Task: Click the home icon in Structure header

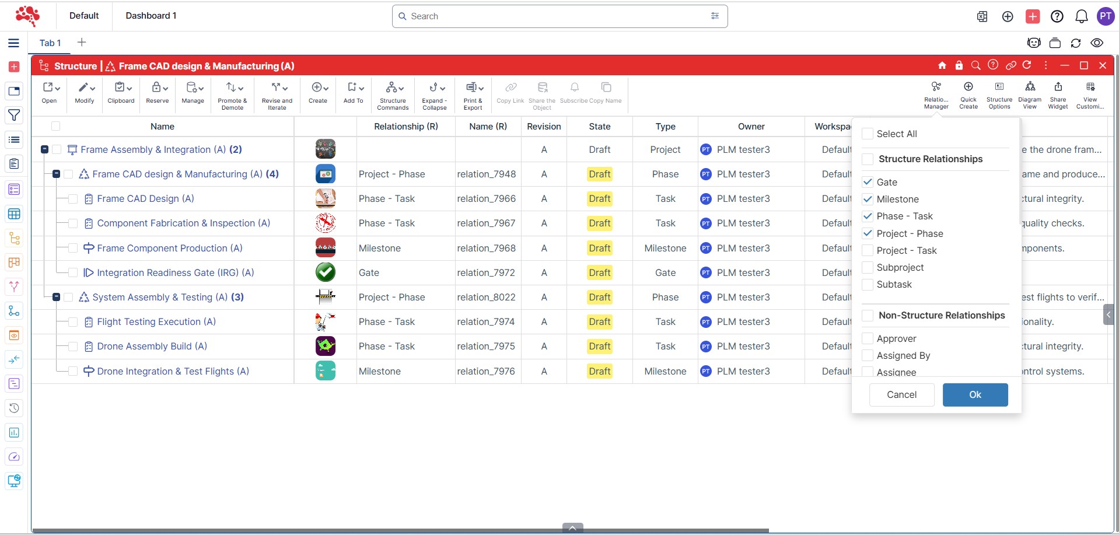Action: (x=942, y=65)
